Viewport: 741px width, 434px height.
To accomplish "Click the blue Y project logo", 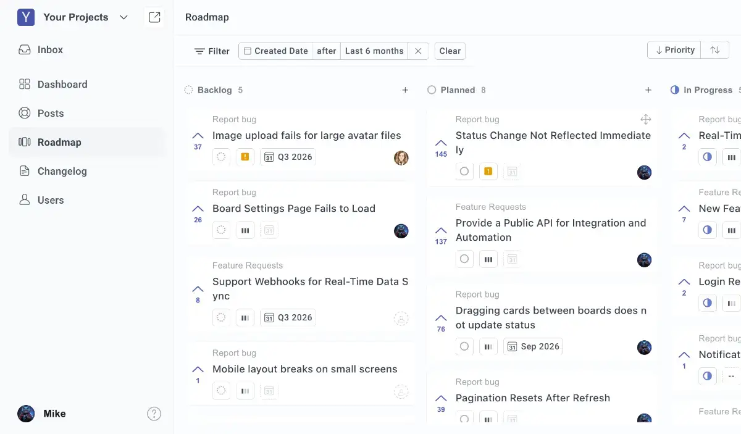I will tap(26, 17).
